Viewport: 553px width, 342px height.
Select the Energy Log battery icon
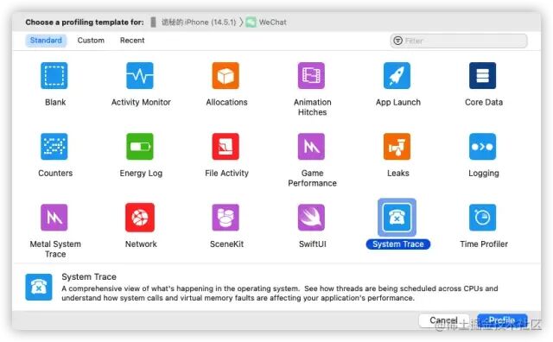(140, 146)
